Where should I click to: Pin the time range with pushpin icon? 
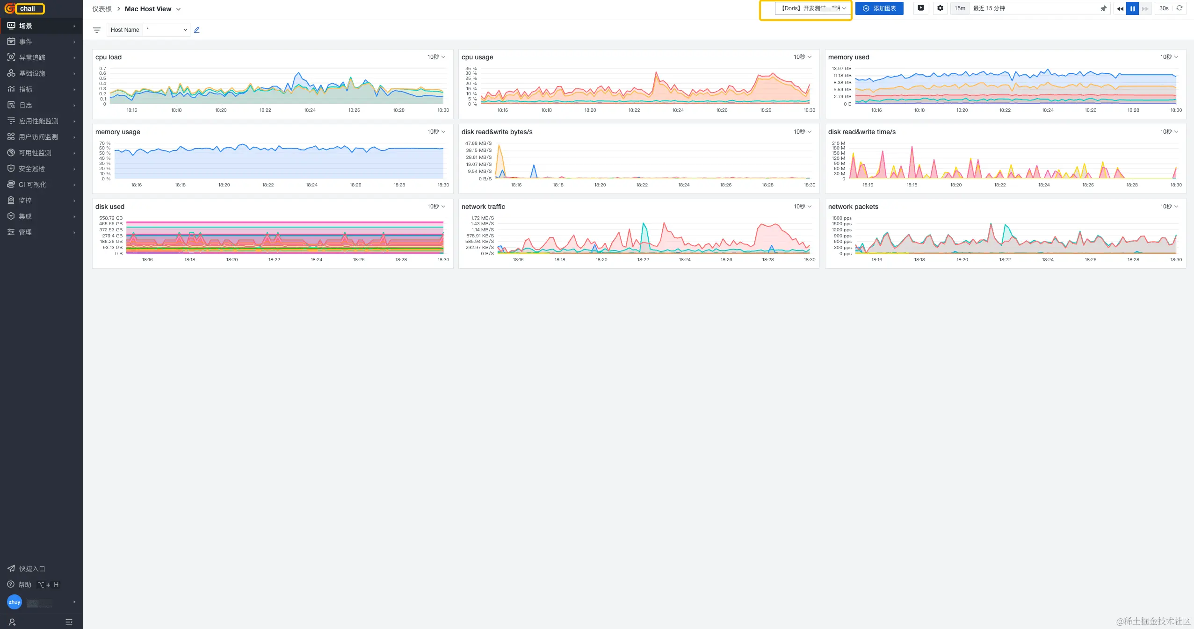[x=1103, y=8]
